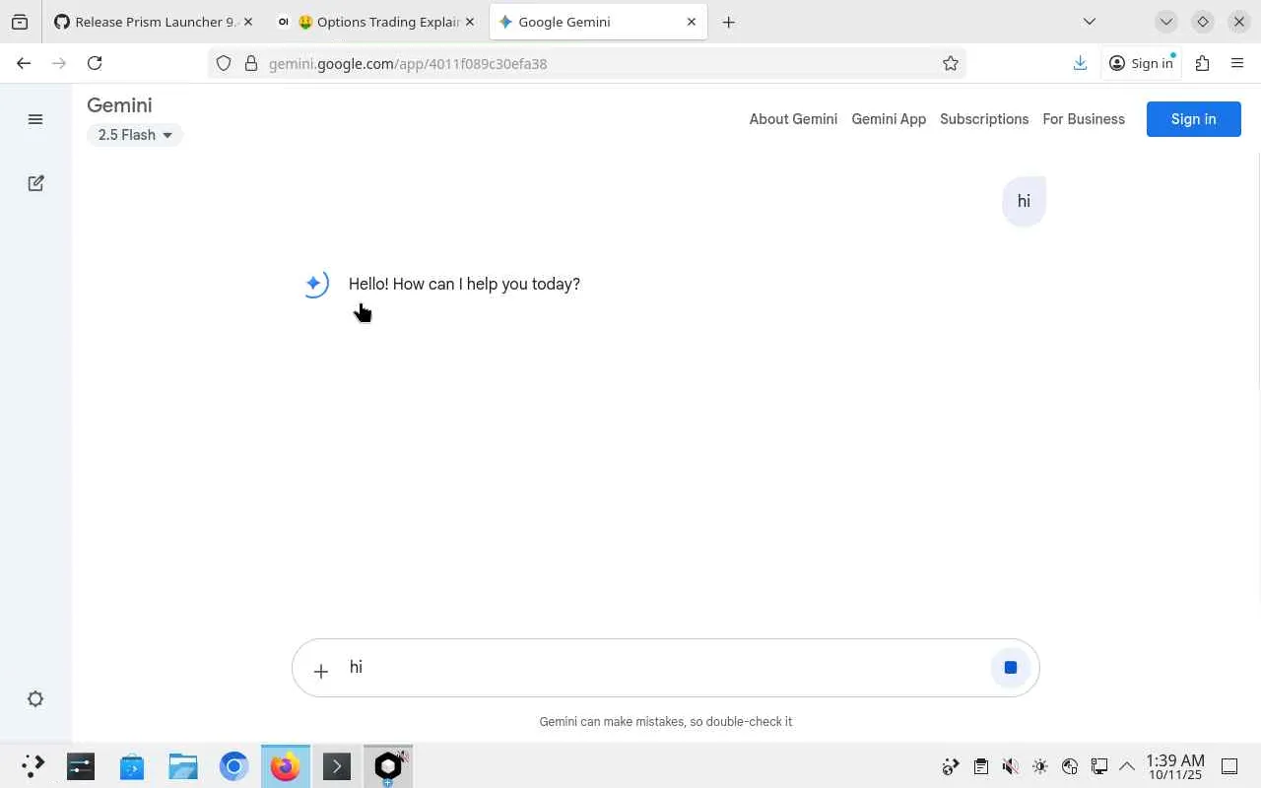Click the Gemini sparkle icon beside the response

coord(314,284)
